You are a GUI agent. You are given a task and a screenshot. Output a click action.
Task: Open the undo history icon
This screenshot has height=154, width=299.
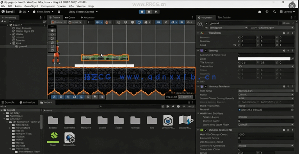pos(267,12)
